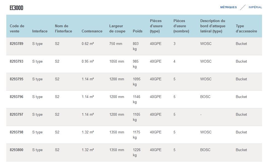Click the 'Description du bord d'attaque latéral' header
Image resolution: width=273 pixels, height=162 pixels.
(213, 26)
